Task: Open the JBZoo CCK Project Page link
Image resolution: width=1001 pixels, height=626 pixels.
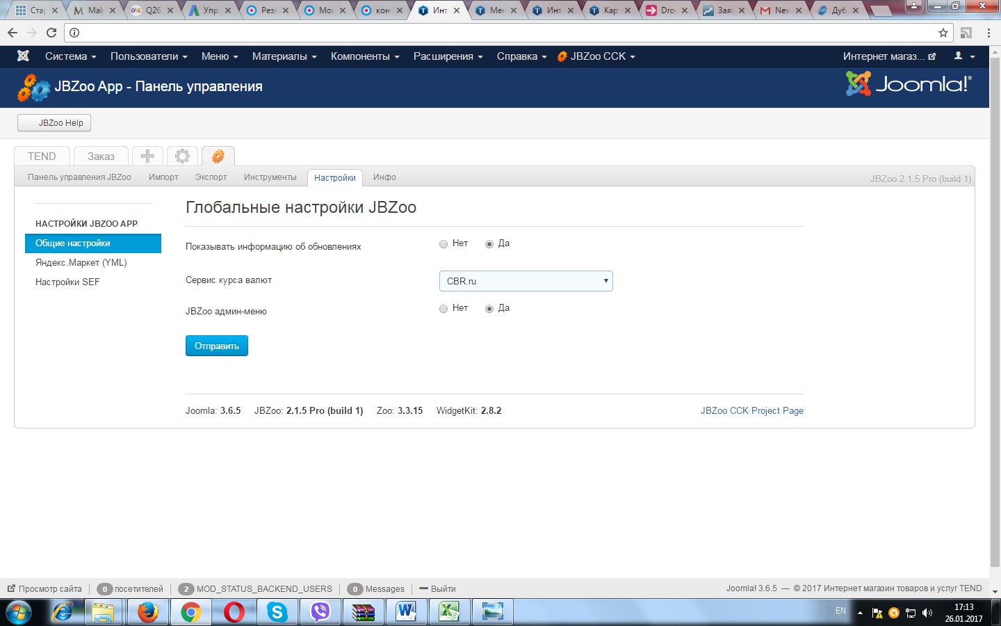Action: pyautogui.click(x=751, y=411)
